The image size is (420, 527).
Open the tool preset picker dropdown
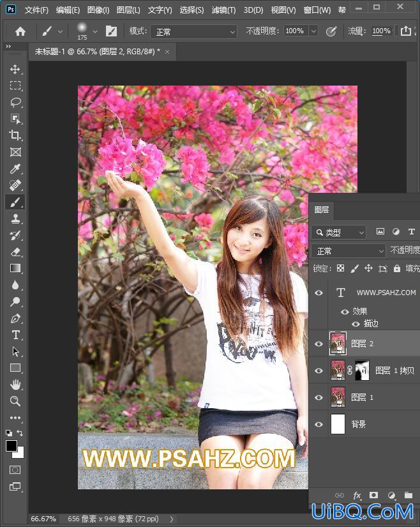coord(60,31)
